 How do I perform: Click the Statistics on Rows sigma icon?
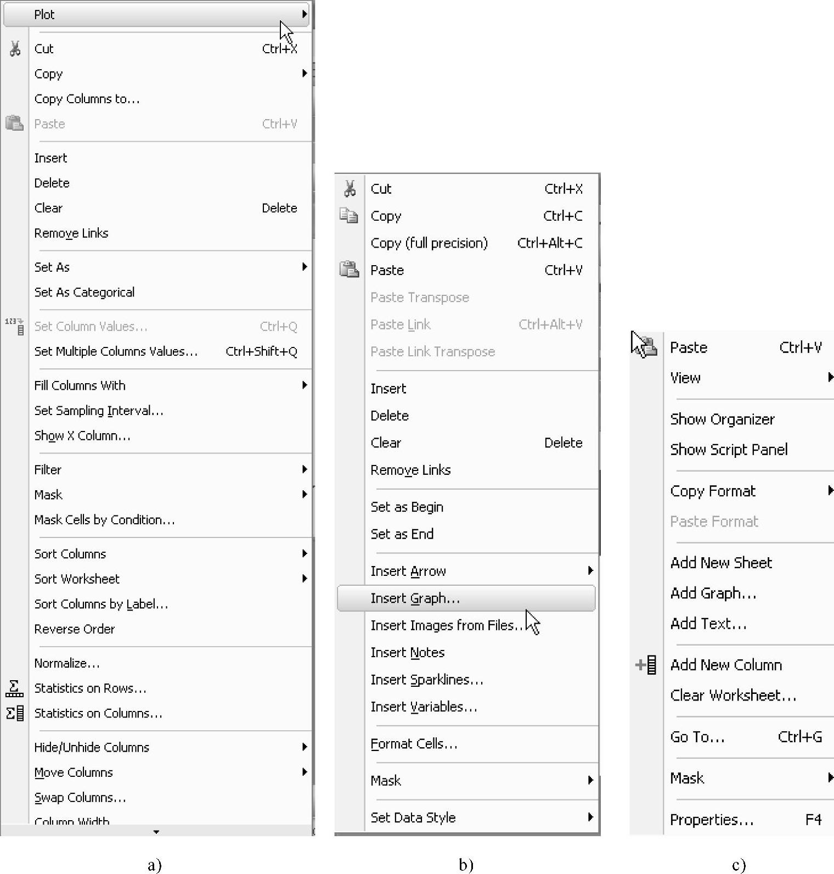(15, 688)
